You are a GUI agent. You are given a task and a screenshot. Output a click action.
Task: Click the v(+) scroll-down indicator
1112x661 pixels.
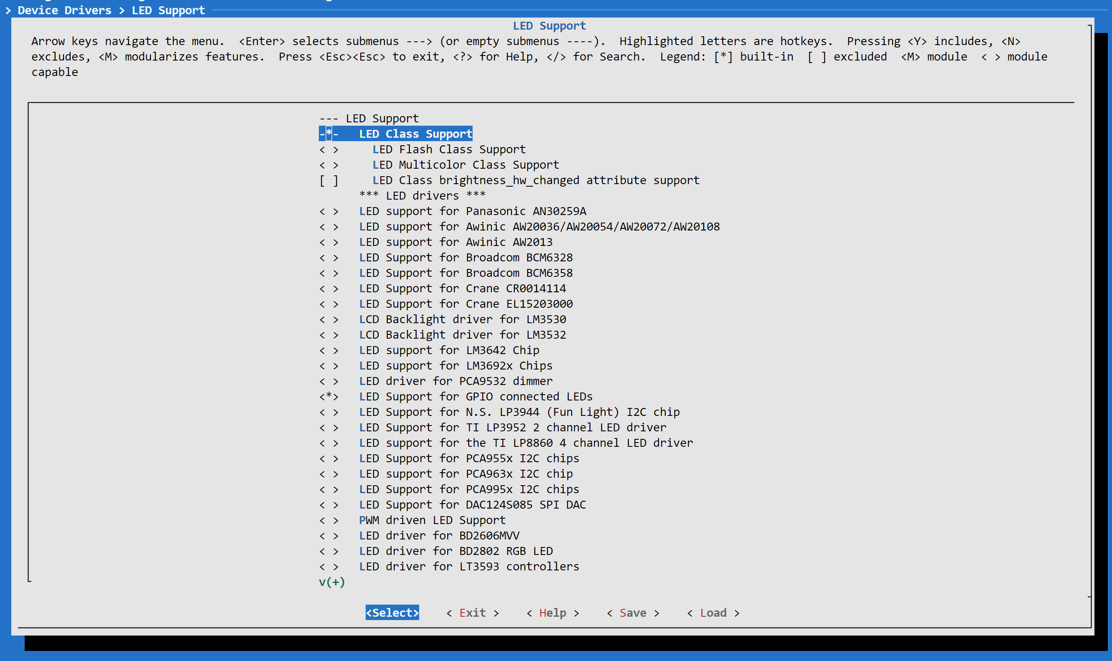(x=332, y=582)
